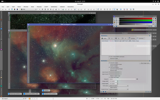The image size is (160, 100).
Task: Click the STF horizontal pan arrows icon
Action: pyautogui.click(x=116, y=24)
